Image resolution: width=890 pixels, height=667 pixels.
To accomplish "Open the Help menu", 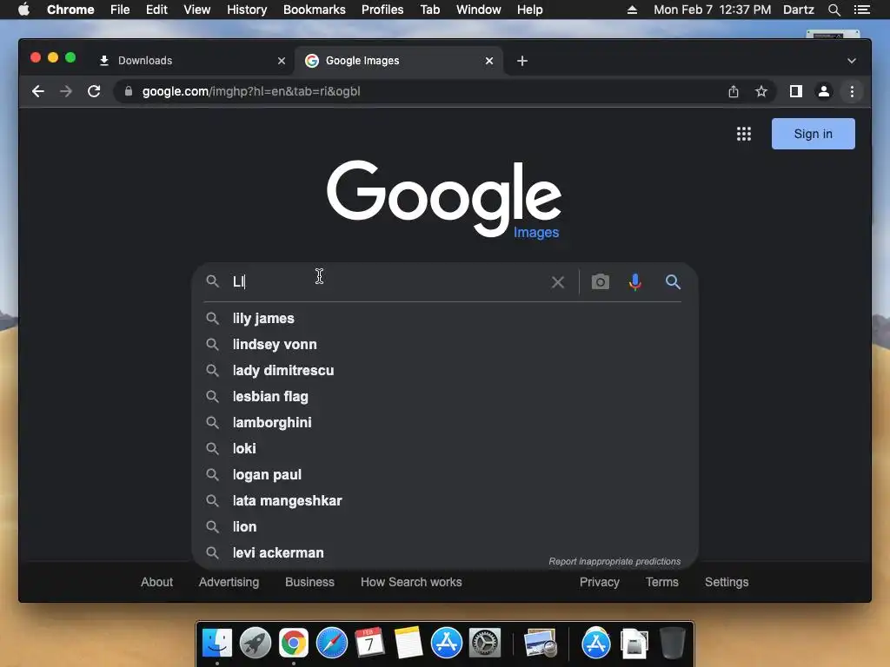I will pos(529,10).
